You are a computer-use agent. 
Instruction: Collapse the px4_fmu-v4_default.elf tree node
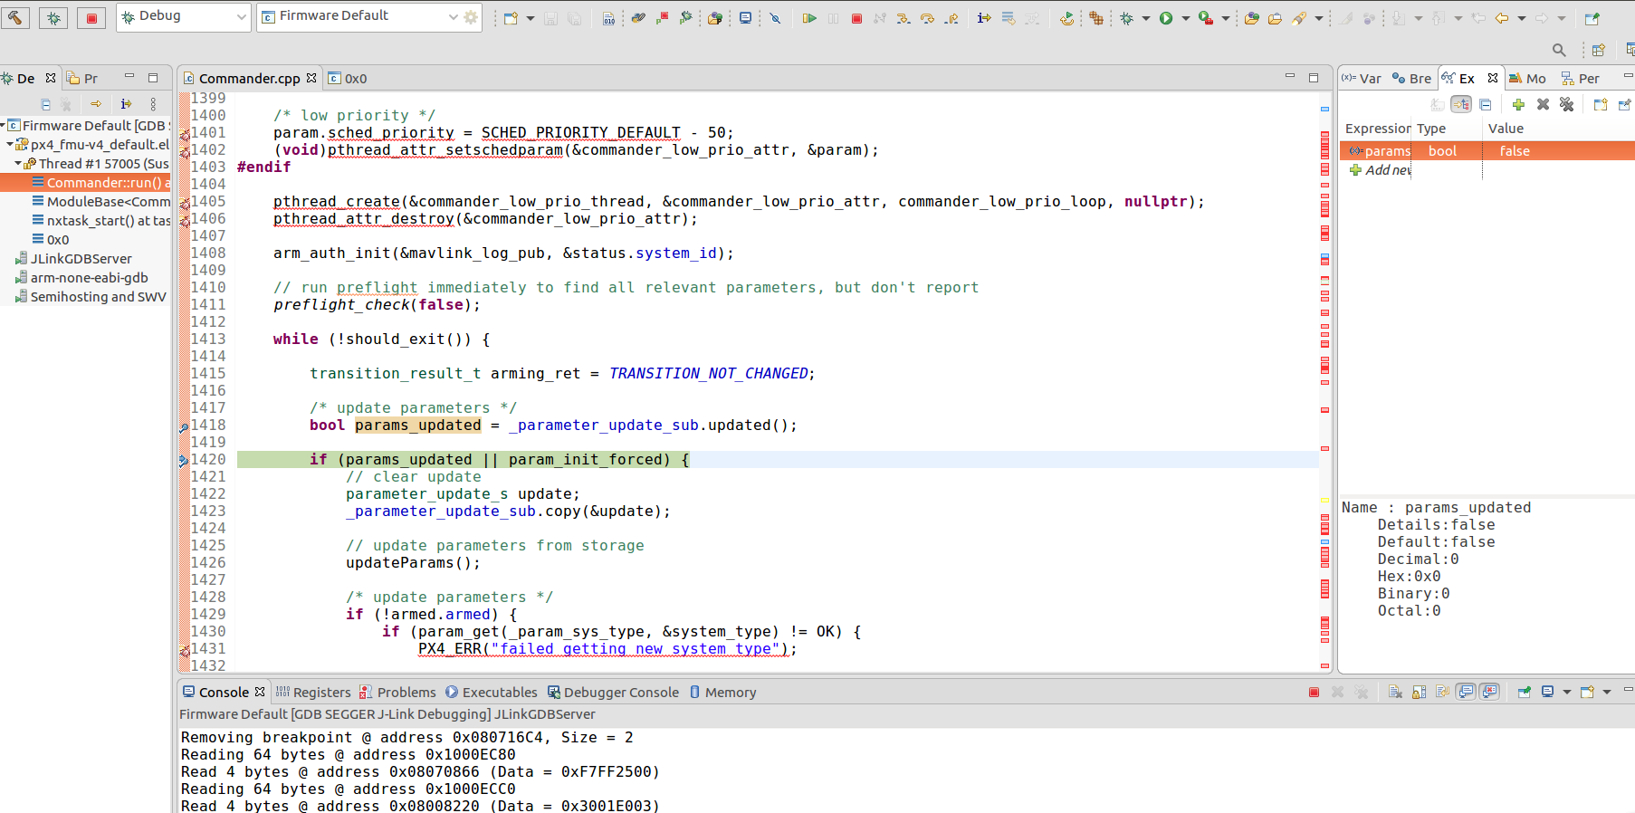10,145
